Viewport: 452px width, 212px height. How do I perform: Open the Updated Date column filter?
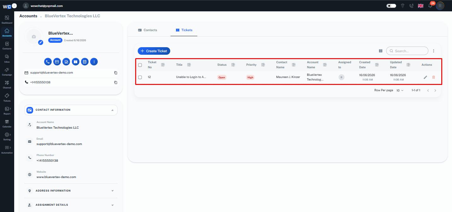point(409,65)
